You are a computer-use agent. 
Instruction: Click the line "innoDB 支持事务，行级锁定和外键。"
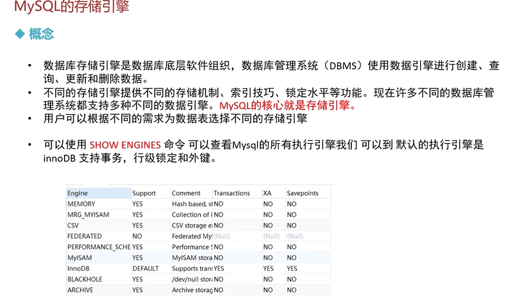[131, 158]
